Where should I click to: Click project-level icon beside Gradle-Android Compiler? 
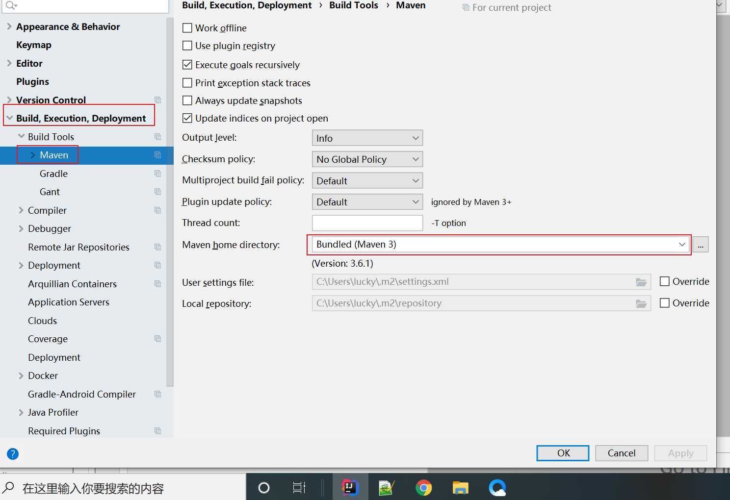click(x=157, y=394)
